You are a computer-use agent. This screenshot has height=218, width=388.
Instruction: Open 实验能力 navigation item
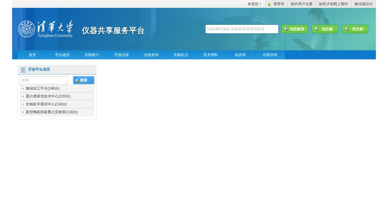[x=92, y=55]
